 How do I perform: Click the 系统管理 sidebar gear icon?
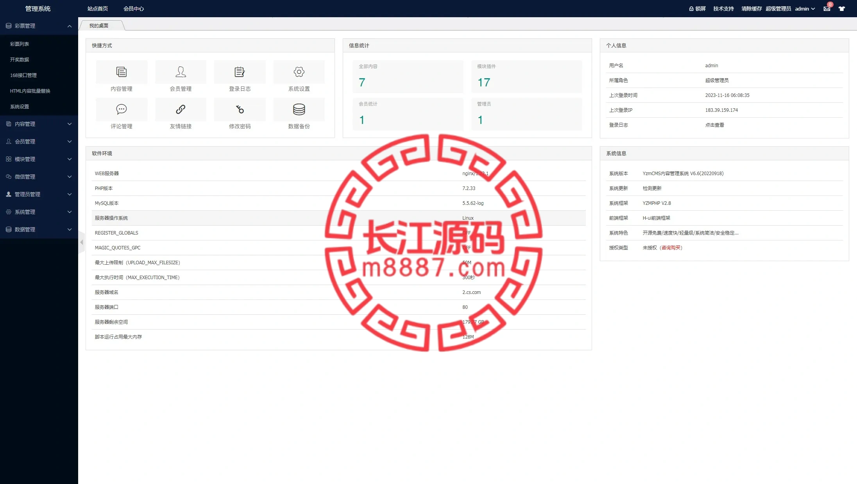click(x=9, y=212)
